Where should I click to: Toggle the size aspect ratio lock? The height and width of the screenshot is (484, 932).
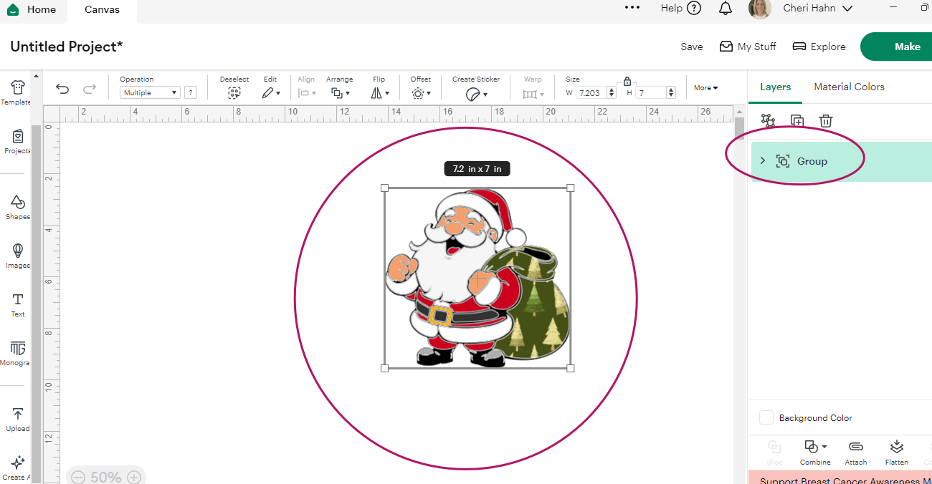[627, 81]
